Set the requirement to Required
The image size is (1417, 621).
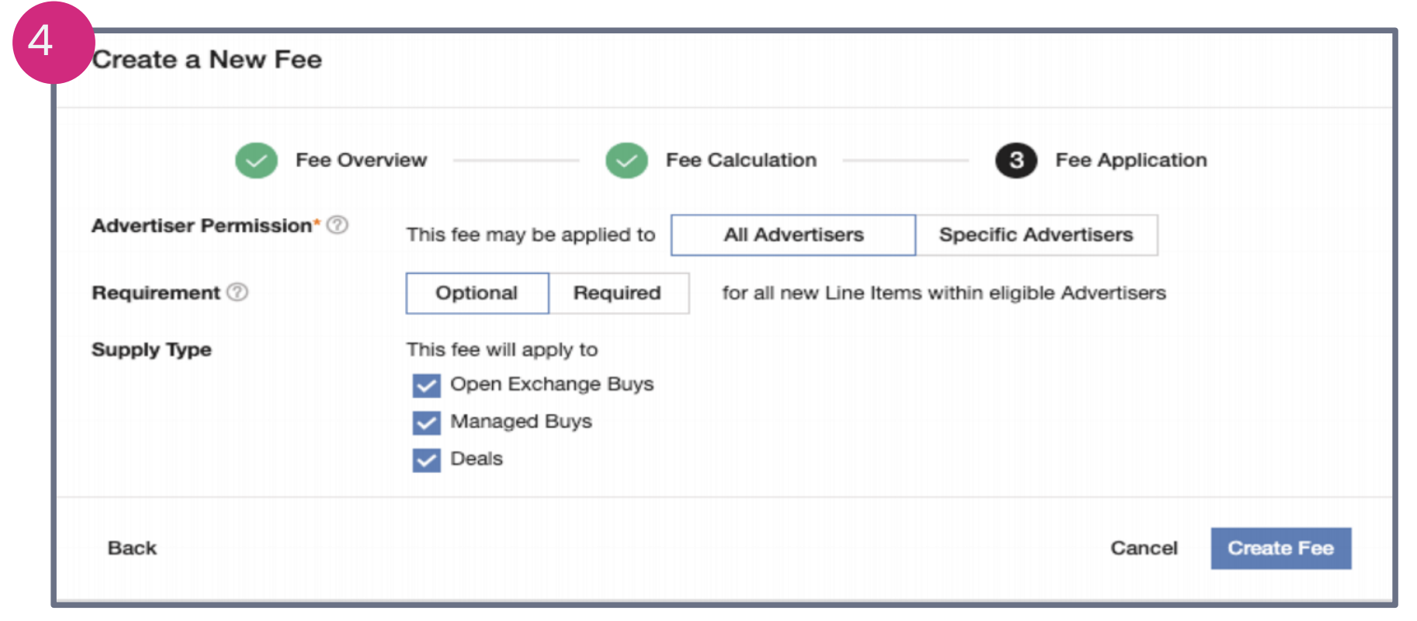point(618,293)
